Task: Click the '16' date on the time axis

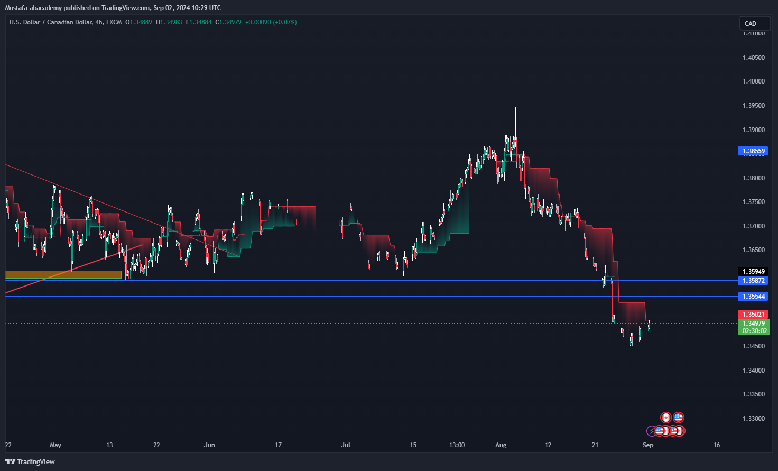Action: pyautogui.click(x=717, y=445)
